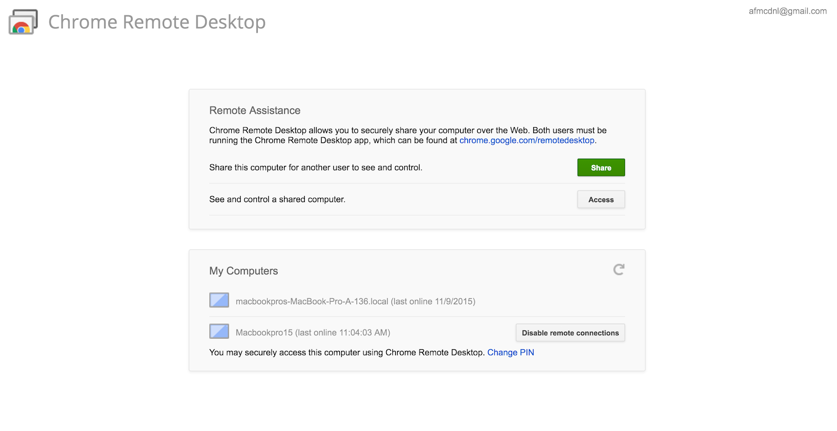
Task: Click the Macbookpro15 computer icon
Action: (219, 331)
